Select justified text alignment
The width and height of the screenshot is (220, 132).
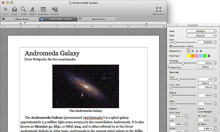[x=201, y=51]
